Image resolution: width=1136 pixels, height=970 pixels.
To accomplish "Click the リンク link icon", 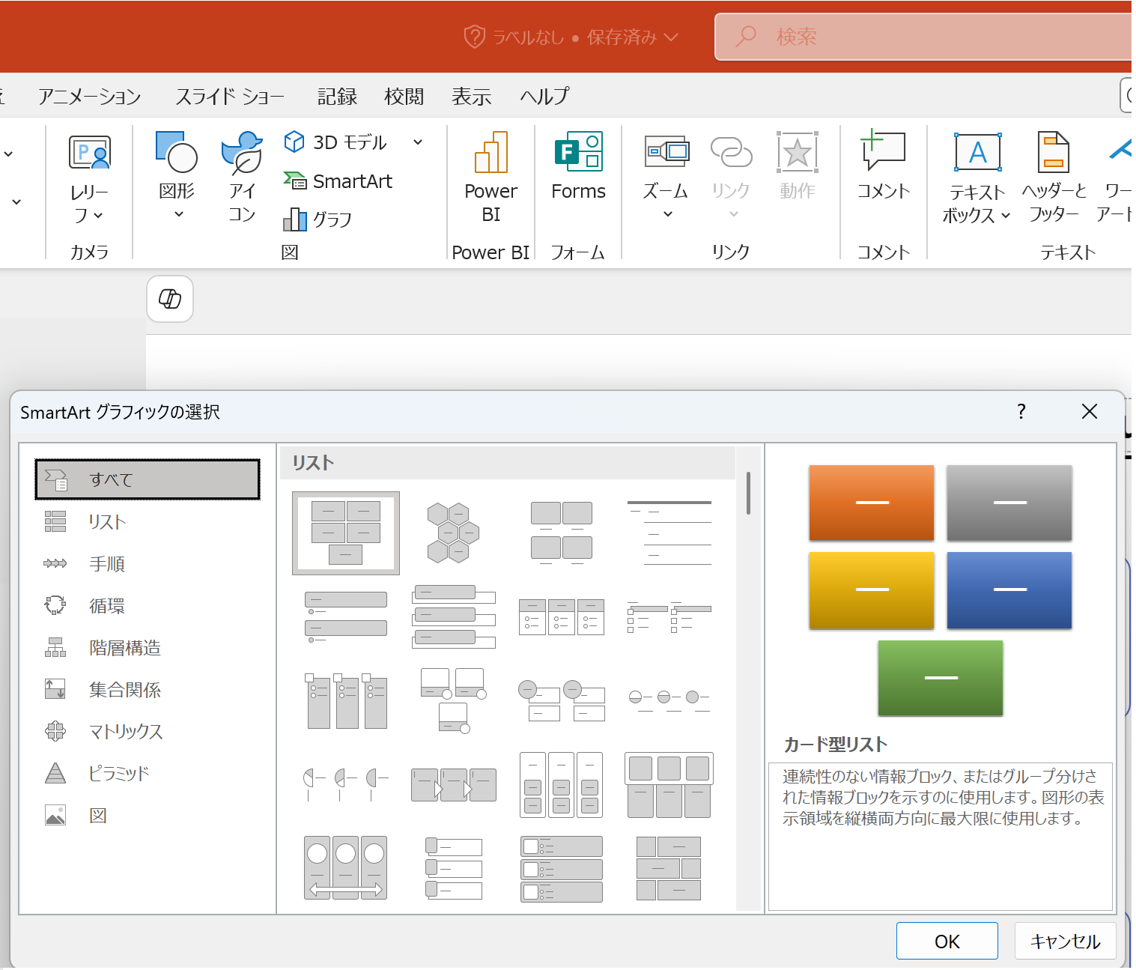I will (731, 152).
